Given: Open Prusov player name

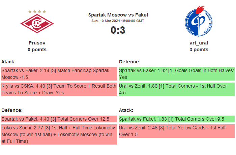Looking at the screenshot, I should [x=37, y=43].
